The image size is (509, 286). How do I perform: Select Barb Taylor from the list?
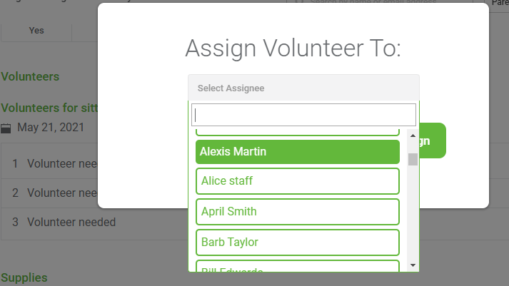298,242
